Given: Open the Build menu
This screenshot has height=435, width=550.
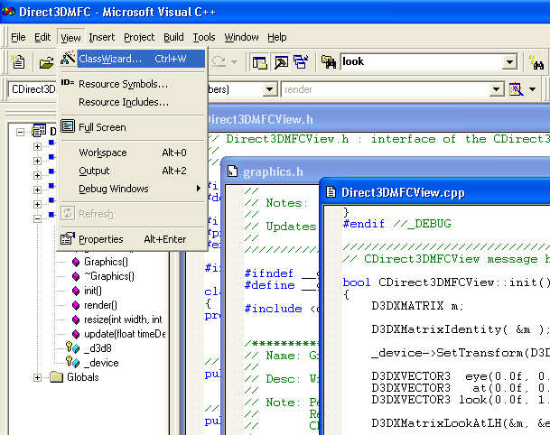Looking at the screenshot, I should point(173,37).
